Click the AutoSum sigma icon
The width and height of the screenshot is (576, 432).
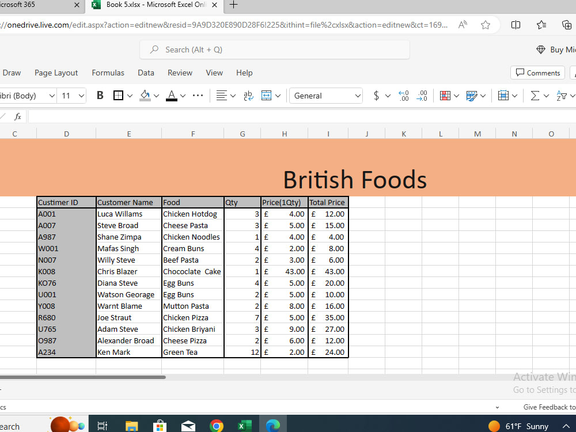click(535, 96)
